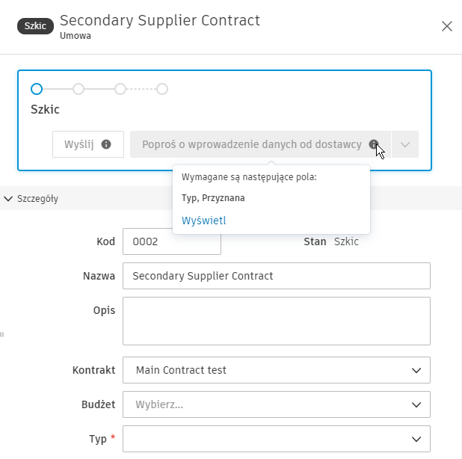Collapse the Szczegóły section

click(x=9, y=199)
